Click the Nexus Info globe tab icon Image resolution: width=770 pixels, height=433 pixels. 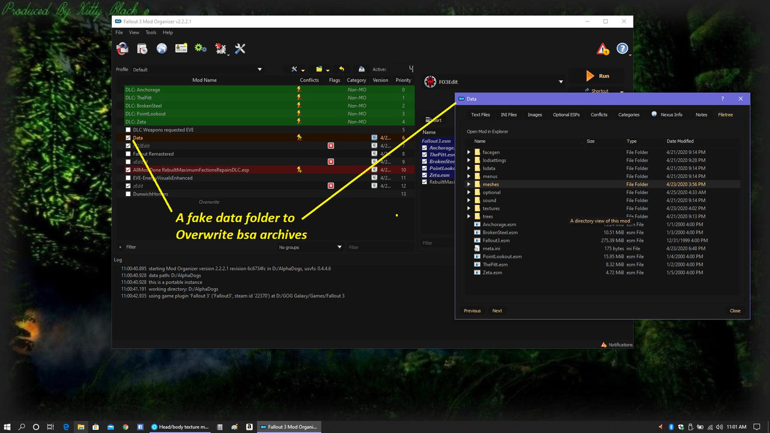point(654,114)
